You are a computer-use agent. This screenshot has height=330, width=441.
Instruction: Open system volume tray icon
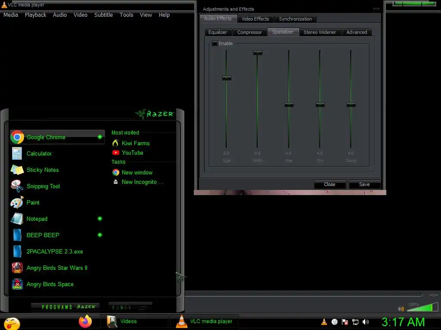click(366, 322)
